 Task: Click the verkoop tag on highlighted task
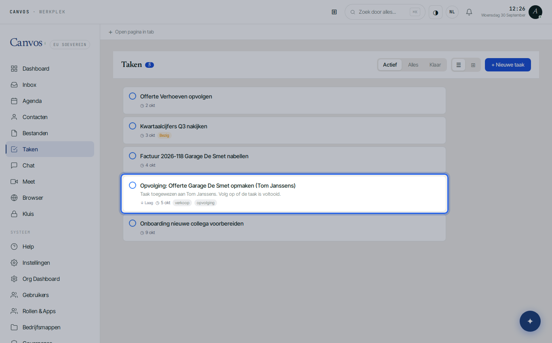(x=182, y=203)
